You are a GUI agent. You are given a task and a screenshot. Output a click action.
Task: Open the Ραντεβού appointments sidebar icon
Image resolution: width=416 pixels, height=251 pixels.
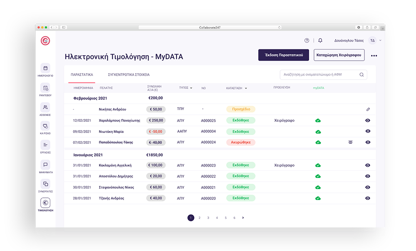(45, 88)
